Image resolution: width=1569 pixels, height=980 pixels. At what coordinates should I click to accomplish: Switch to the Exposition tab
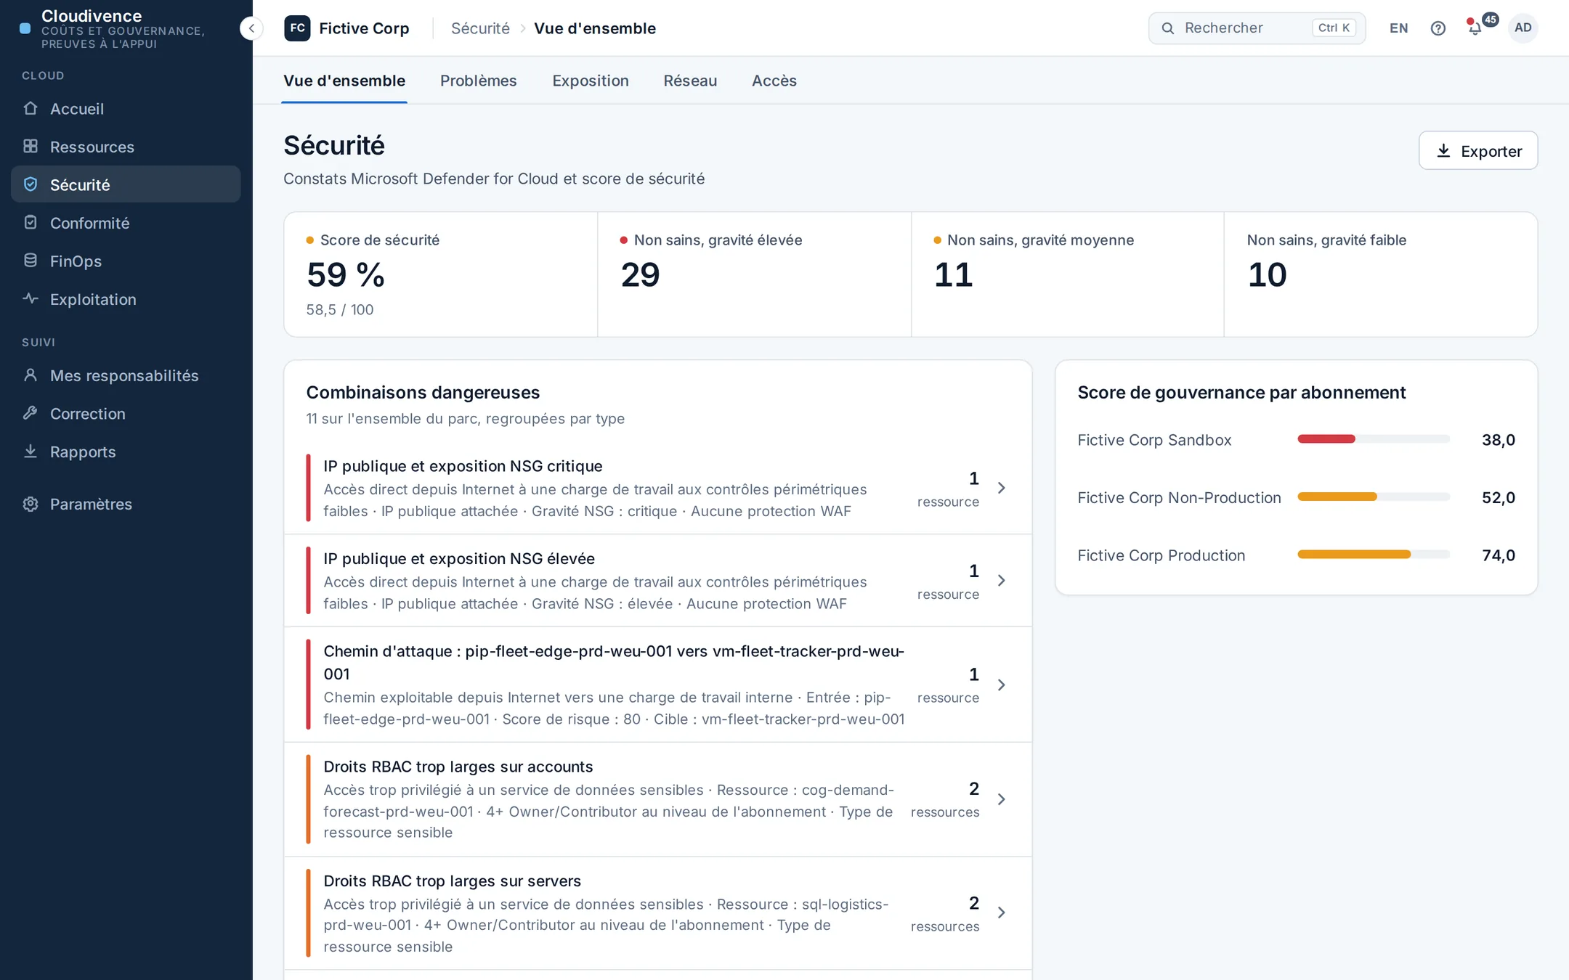[590, 81]
